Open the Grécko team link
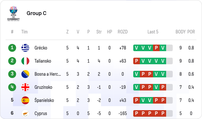This screenshot has width=202, height=119. 41,48
